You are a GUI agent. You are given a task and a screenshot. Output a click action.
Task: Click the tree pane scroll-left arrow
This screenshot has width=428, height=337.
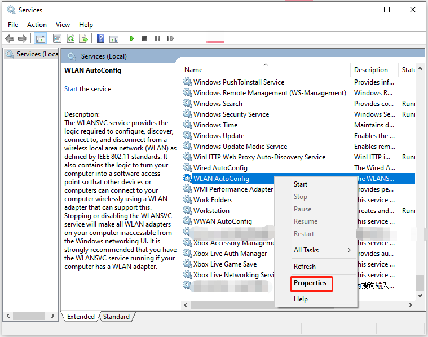(8, 316)
